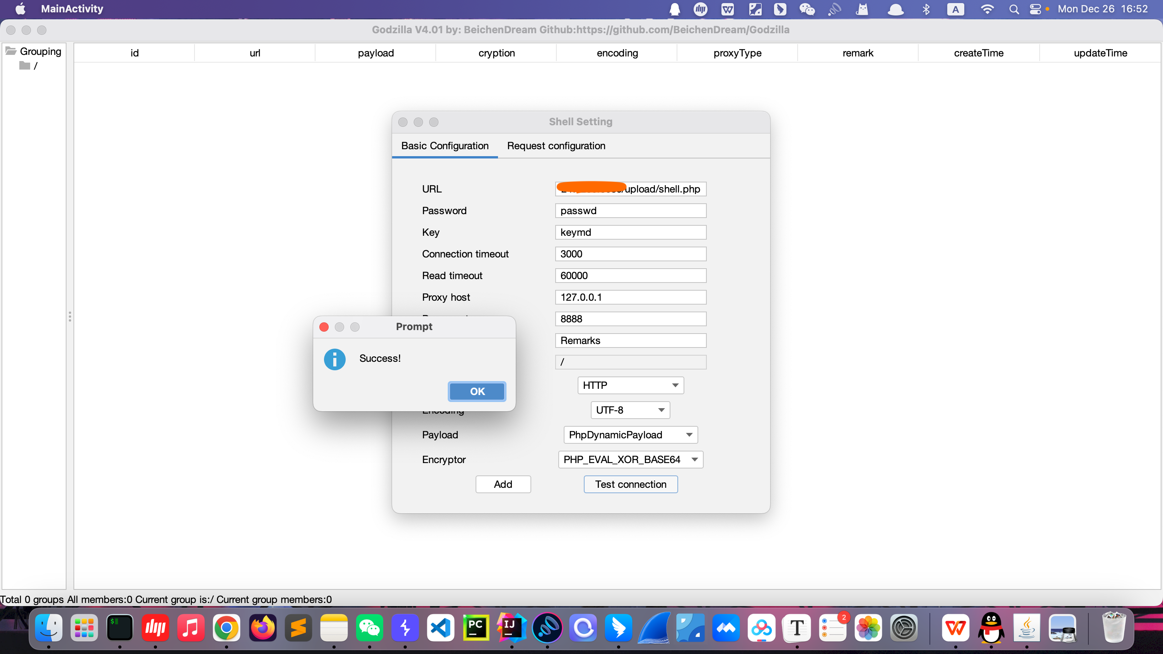1163x654 pixels.
Task: Open the Trash in the dock
Action: [1114, 628]
